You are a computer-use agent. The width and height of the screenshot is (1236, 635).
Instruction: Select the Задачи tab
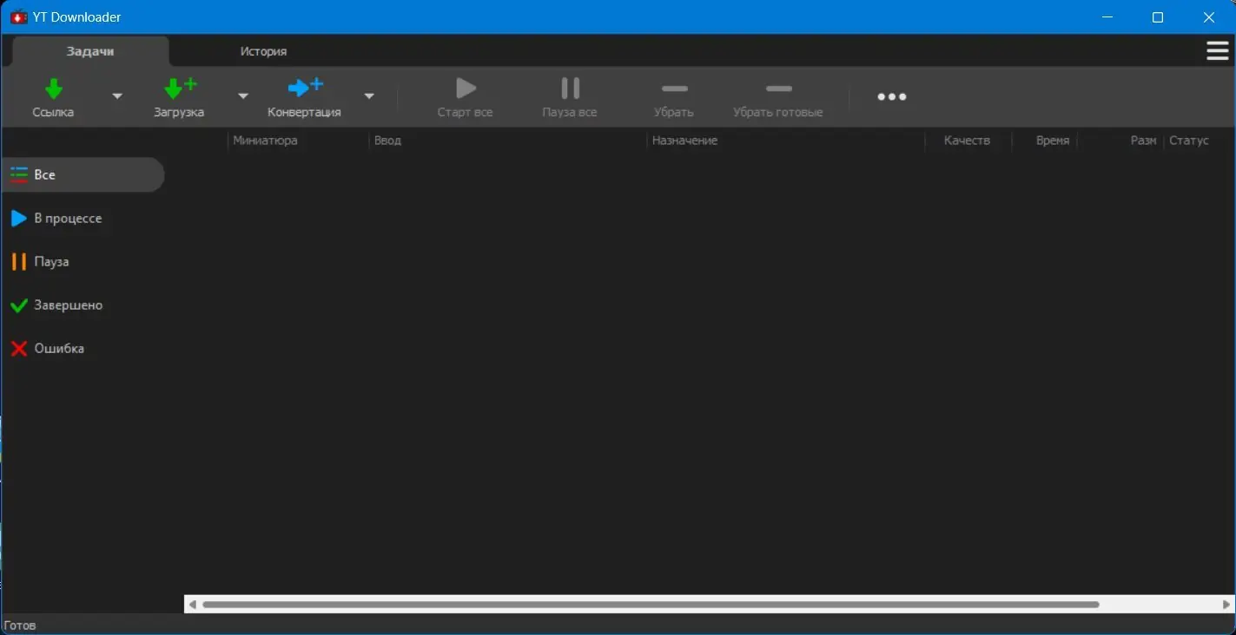(88, 50)
